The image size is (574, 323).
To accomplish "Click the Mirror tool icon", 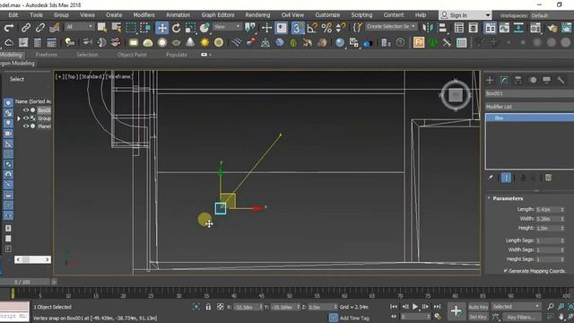I will (428, 28).
